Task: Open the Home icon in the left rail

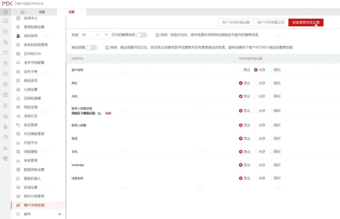Action: [5, 21]
